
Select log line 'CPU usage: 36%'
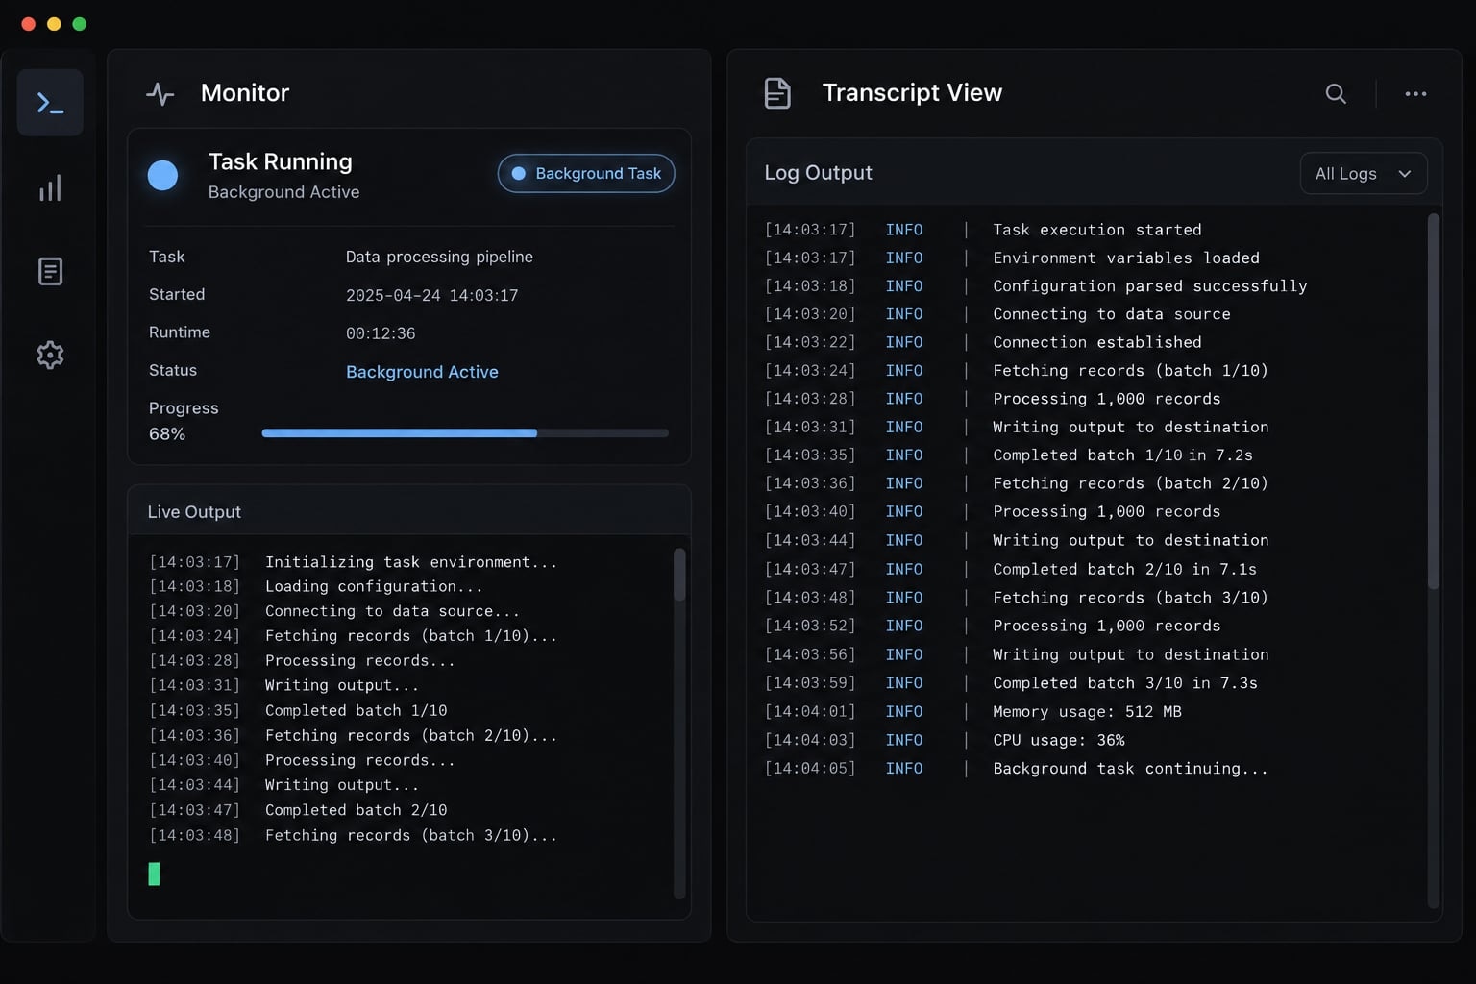tap(1059, 740)
